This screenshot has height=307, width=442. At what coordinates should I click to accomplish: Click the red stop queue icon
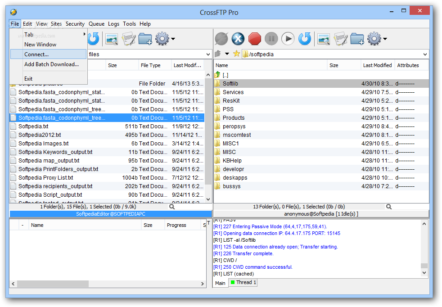255,39
